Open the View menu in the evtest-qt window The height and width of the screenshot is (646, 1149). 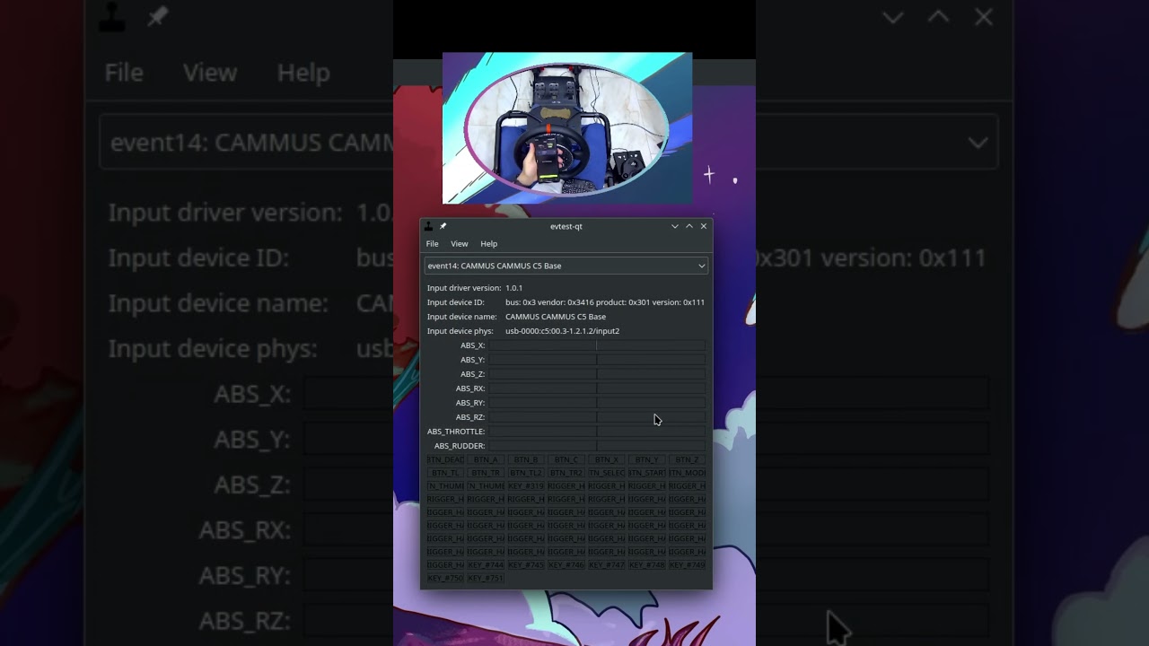(459, 244)
